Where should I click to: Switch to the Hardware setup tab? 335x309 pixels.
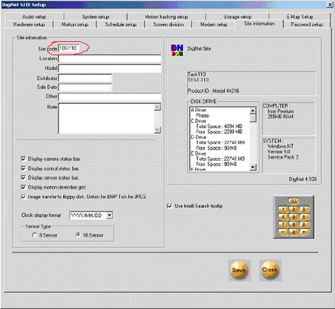[29, 25]
